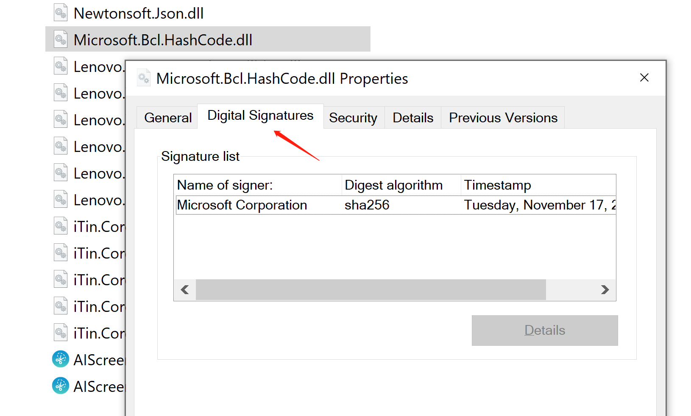
Task: Click the last iTin.Cor dll file icon
Action: coord(61,333)
